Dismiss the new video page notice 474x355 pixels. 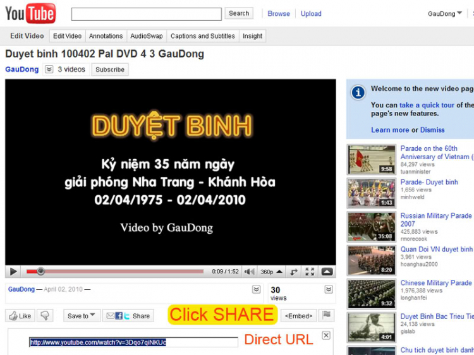coord(432,130)
